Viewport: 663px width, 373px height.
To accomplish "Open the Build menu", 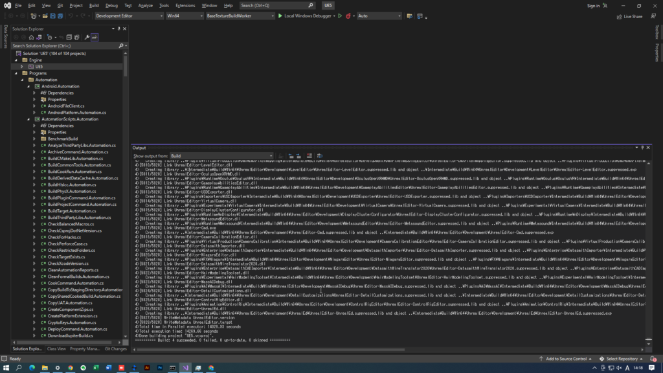I will 94,5.
